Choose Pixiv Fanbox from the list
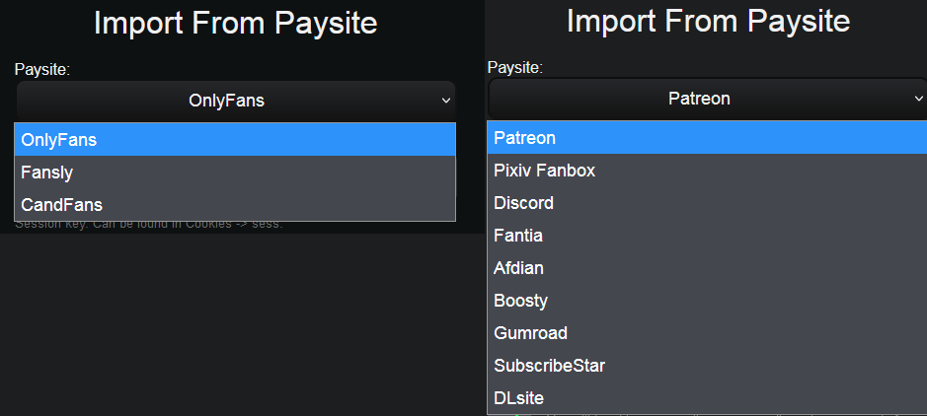The image size is (927, 416). click(707, 171)
